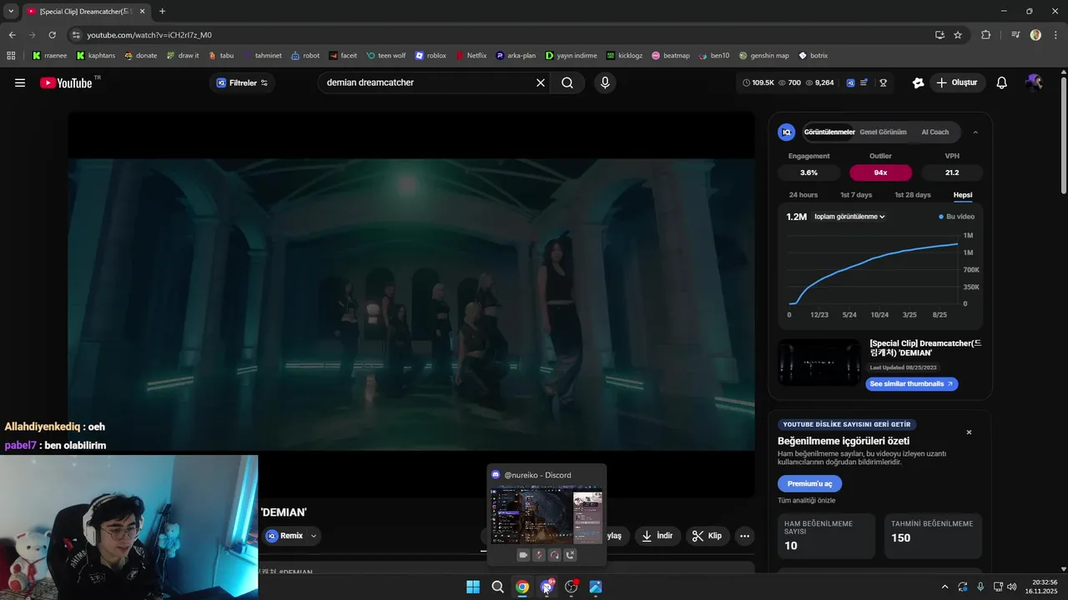
Task: Toggle deafen headphones in Discord preview
Action: (555, 555)
